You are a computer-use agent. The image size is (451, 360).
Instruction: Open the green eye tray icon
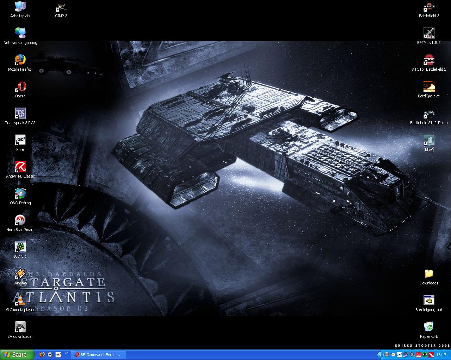click(x=425, y=355)
